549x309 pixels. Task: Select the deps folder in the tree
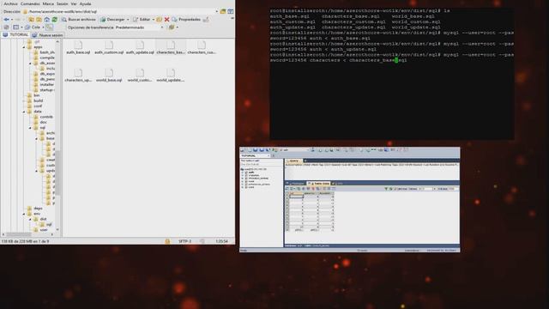tap(38, 208)
